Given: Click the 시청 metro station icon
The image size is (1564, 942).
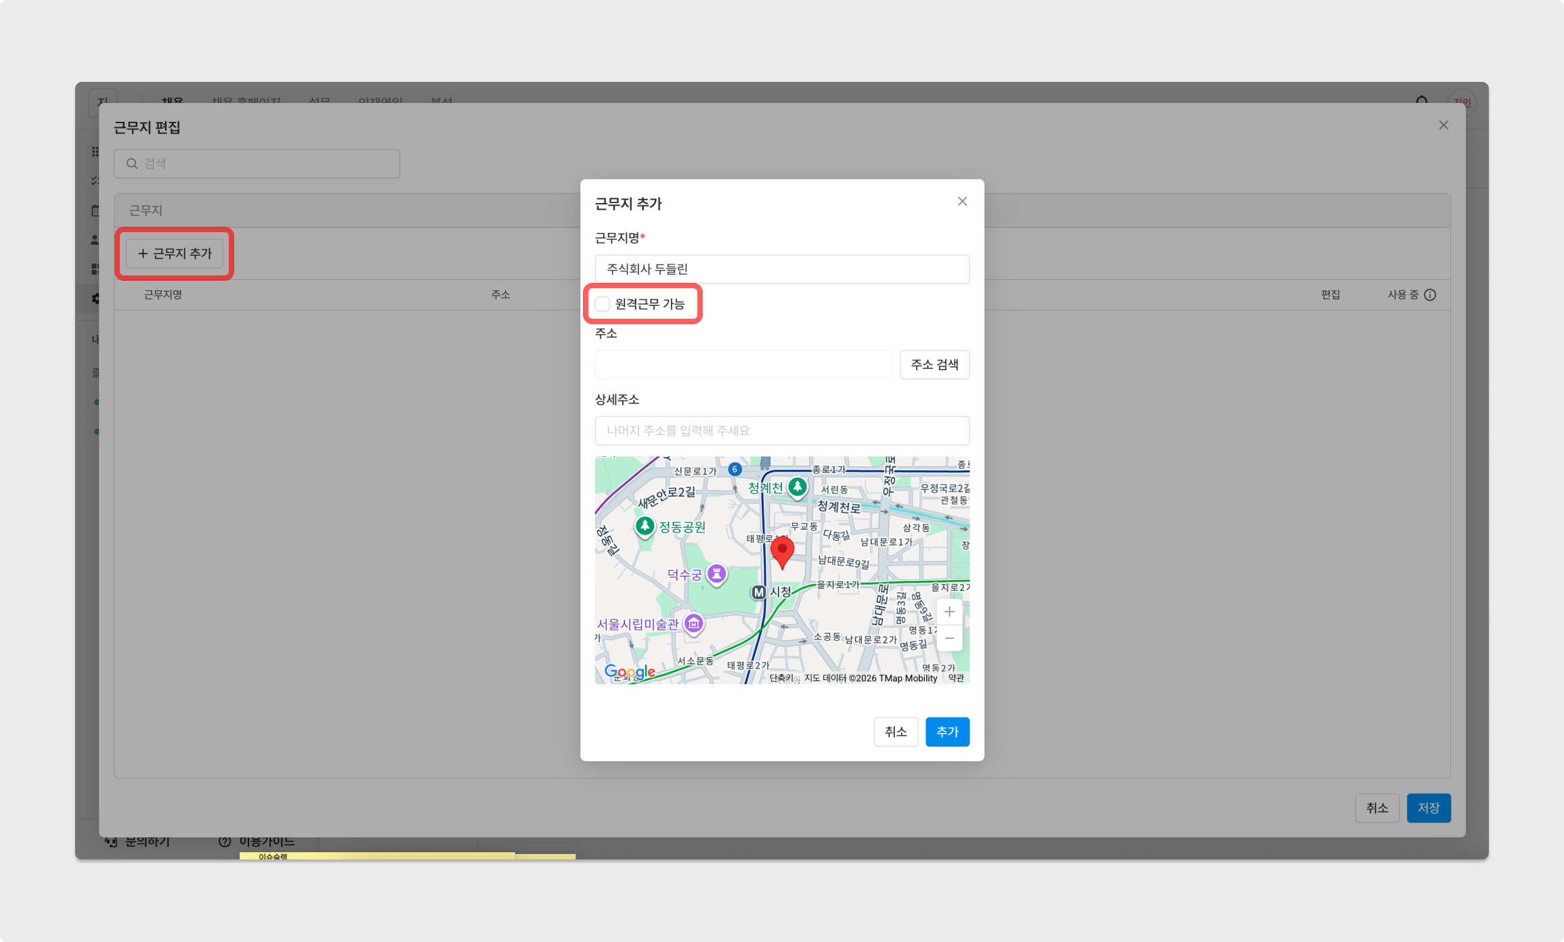Looking at the screenshot, I should tap(758, 592).
